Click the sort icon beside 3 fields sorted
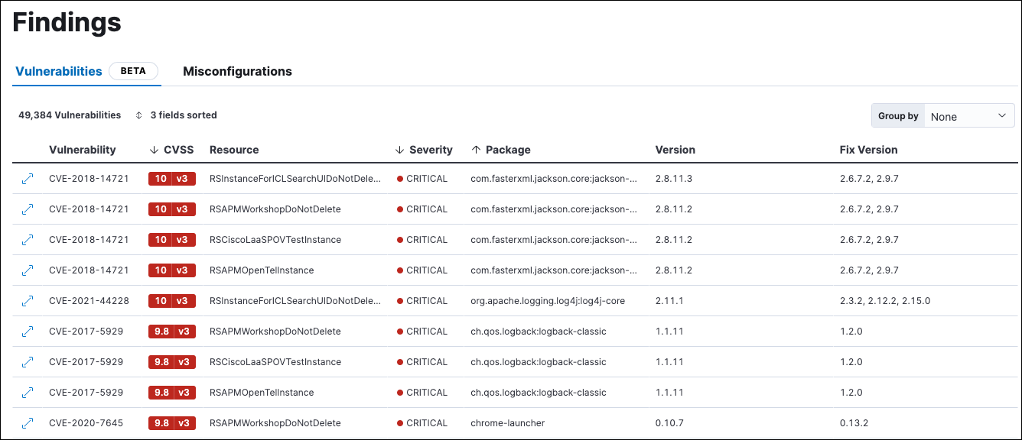 click(x=138, y=115)
